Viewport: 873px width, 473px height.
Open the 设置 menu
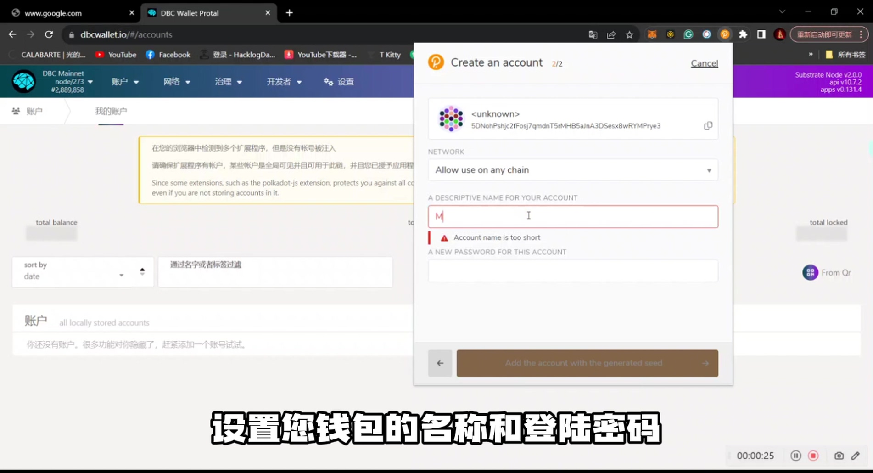338,82
